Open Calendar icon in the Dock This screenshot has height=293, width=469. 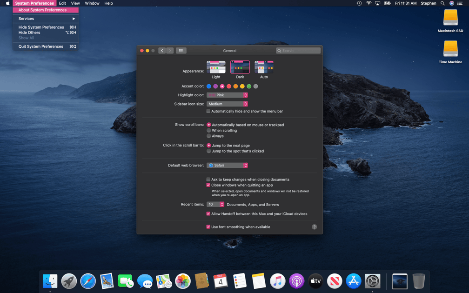click(221, 281)
